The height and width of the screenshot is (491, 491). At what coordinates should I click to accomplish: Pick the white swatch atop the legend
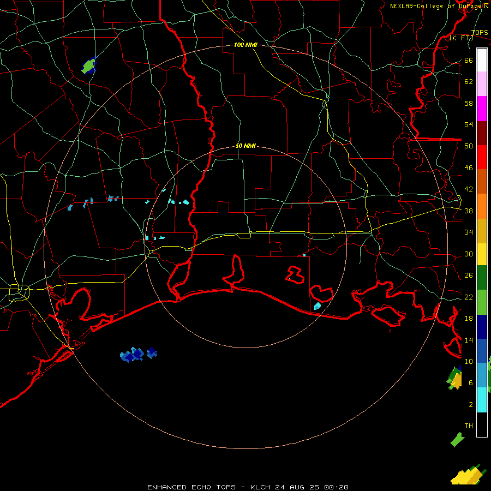click(x=482, y=60)
